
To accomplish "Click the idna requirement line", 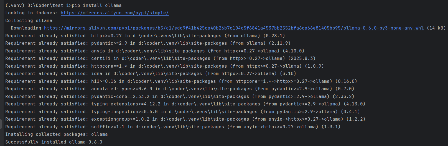I will pos(151,74).
